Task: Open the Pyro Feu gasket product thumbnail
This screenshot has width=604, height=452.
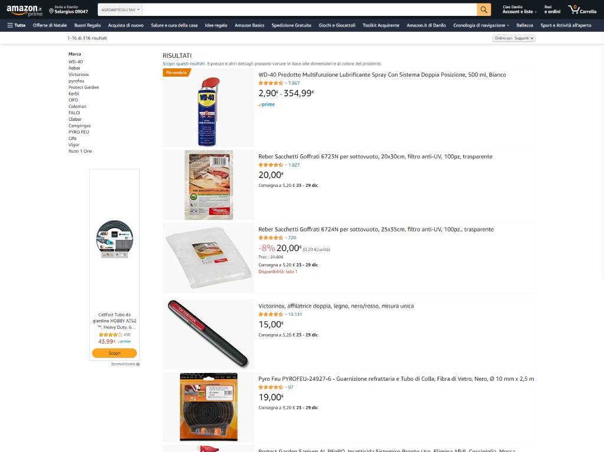Action: pyautogui.click(x=208, y=407)
